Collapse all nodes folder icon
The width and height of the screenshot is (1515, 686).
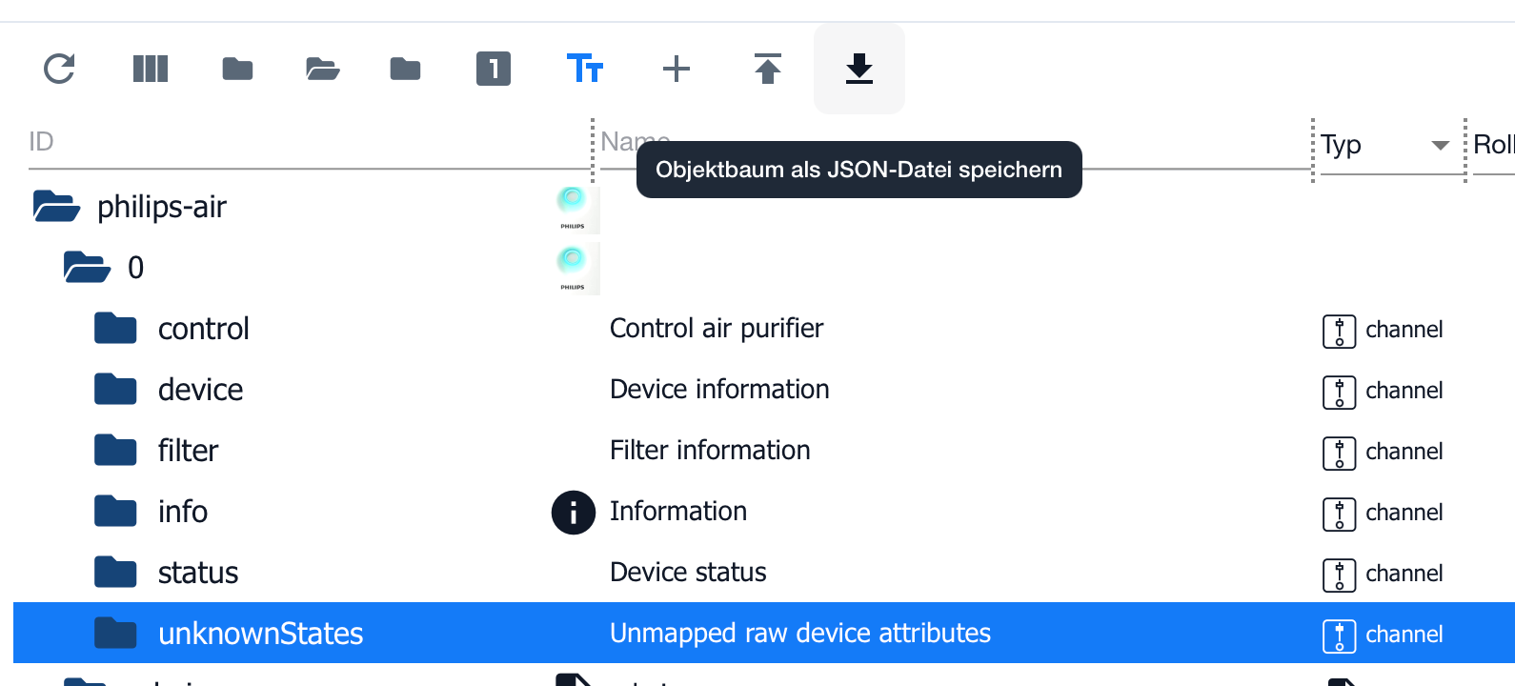pos(237,69)
